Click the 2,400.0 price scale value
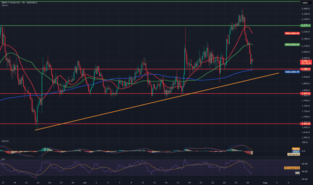The height and width of the screenshot is (185, 313). (306, 9)
